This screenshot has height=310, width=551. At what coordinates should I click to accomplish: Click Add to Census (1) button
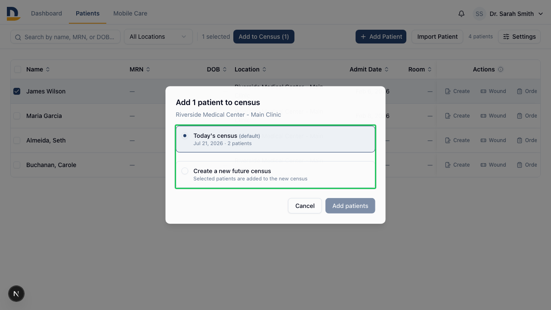pos(264,37)
